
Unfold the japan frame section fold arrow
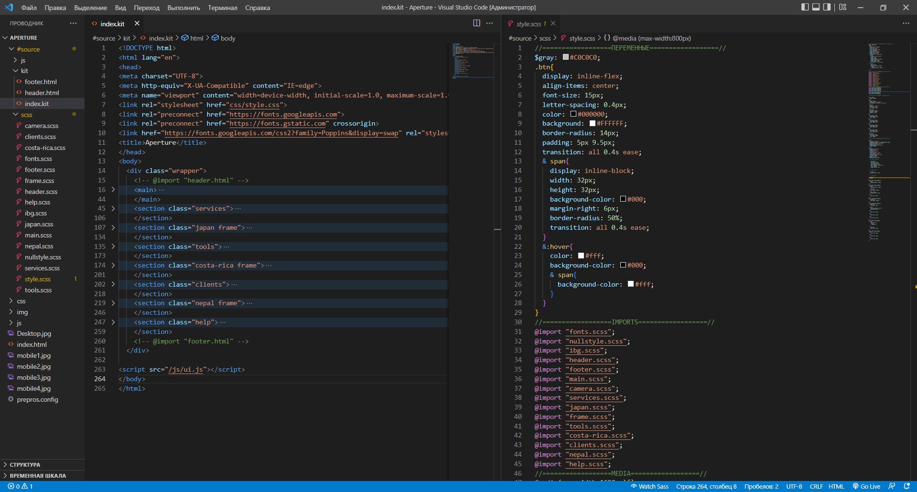pos(113,228)
